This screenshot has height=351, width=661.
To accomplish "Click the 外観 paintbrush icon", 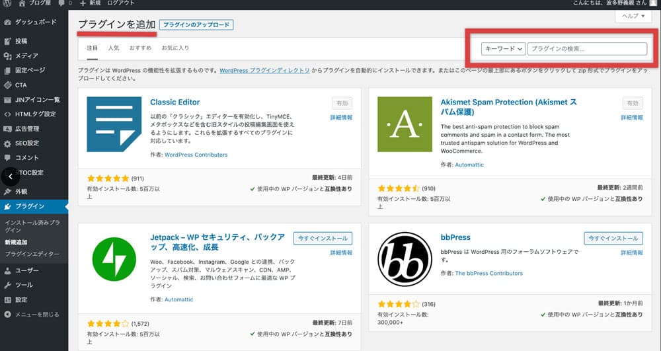I will click(x=7, y=192).
